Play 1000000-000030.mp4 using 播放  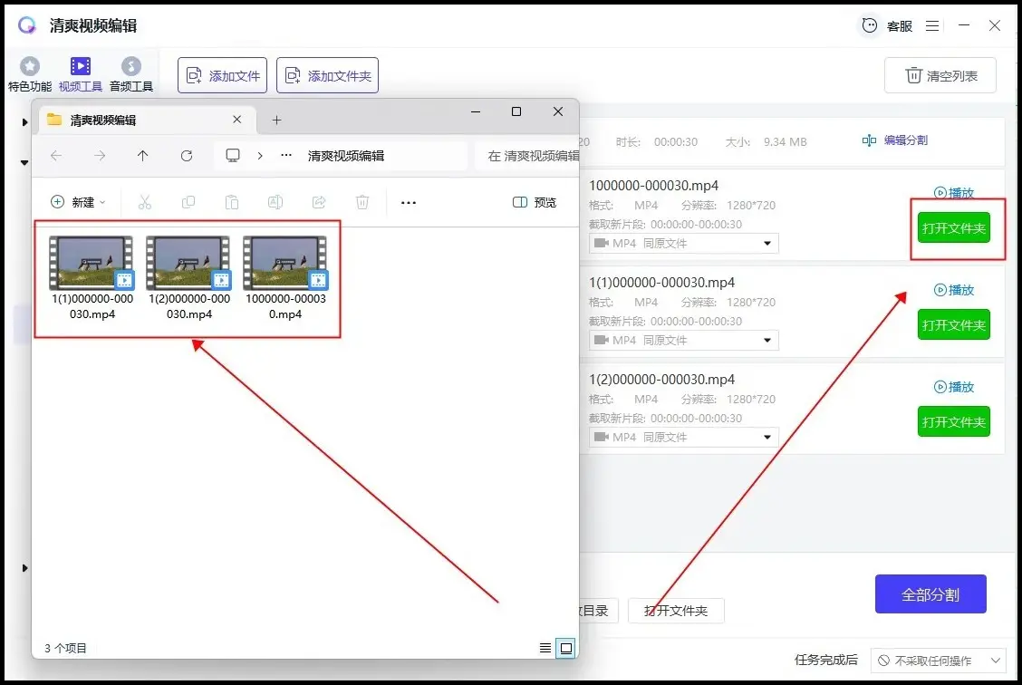[x=953, y=192]
